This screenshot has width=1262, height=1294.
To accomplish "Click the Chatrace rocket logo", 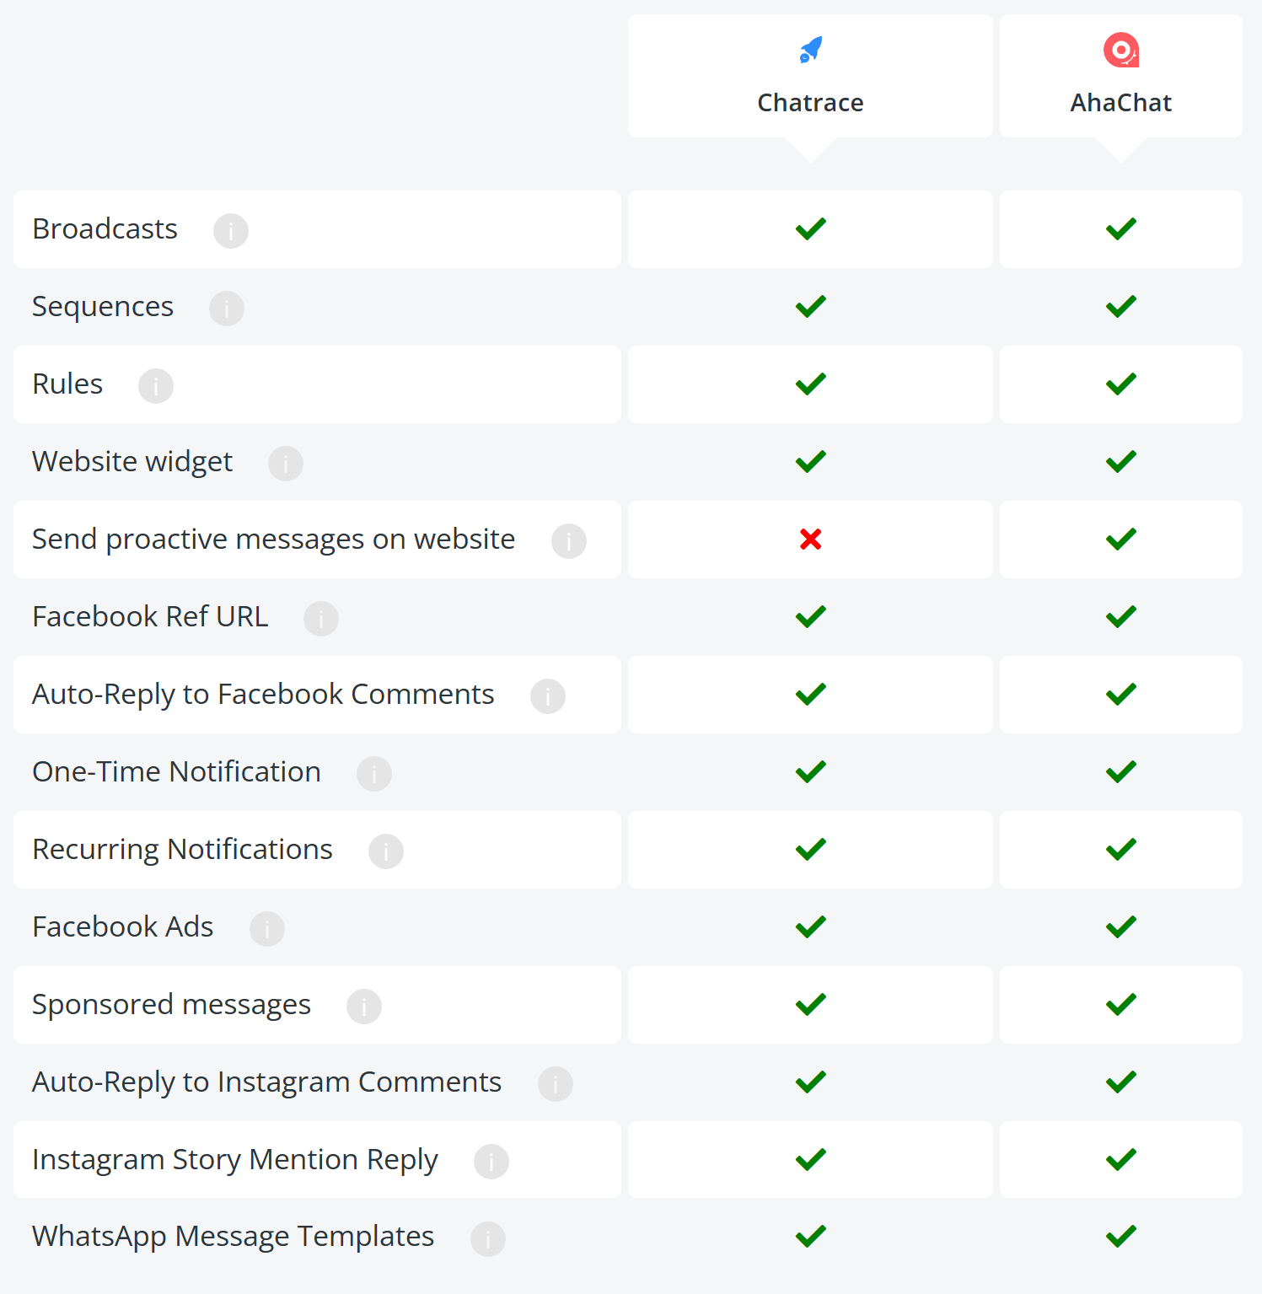I will [811, 50].
